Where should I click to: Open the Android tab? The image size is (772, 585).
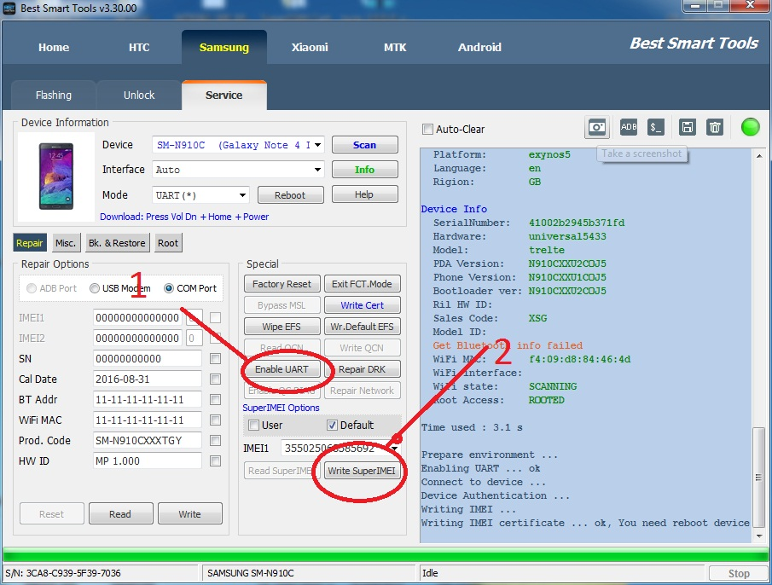479,47
